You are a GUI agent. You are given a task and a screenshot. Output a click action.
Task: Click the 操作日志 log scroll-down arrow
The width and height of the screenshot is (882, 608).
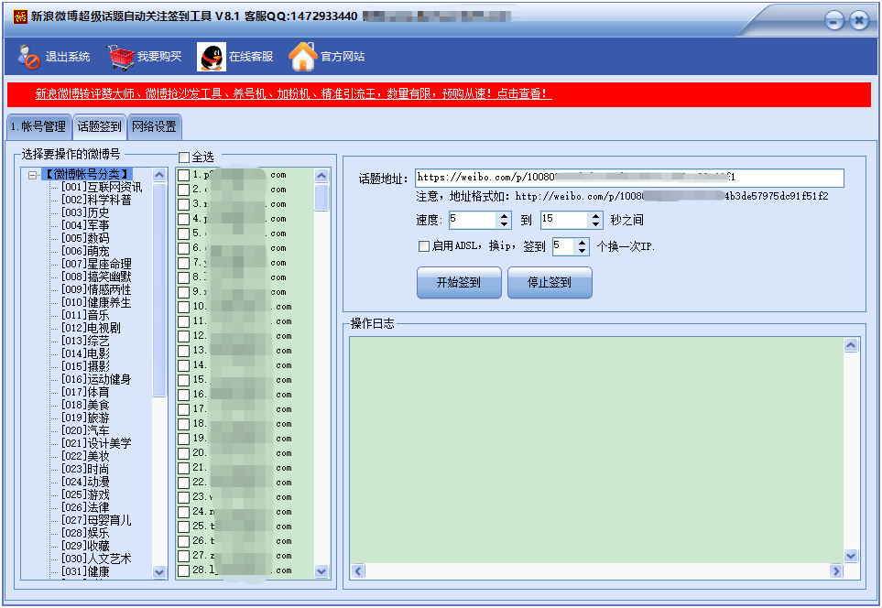tap(851, 556)
